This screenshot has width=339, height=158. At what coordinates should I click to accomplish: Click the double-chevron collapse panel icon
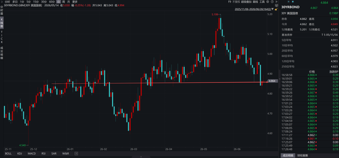tap(276, 2)
